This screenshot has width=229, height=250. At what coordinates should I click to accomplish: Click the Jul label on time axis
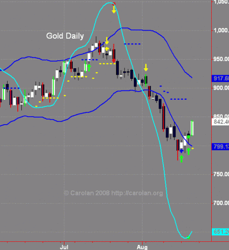[64, 247]
